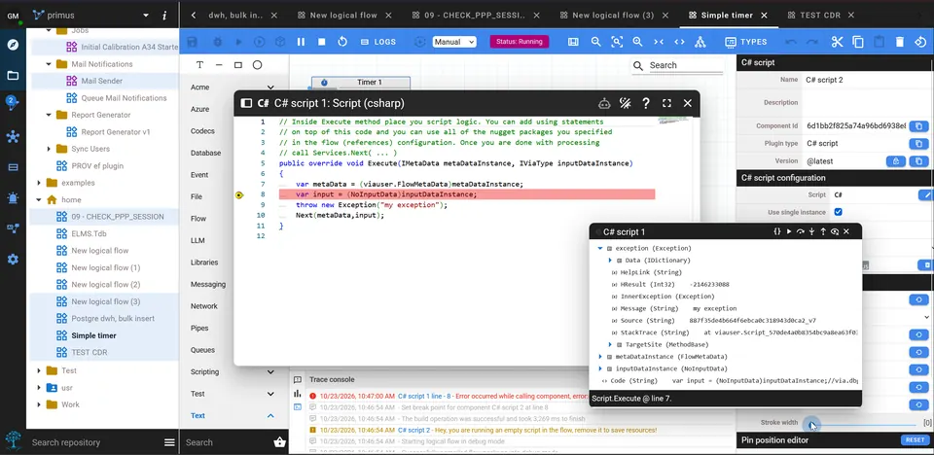Select the Scripting palette category
Screen dimensions: 934x455
[x=233, y=371]
